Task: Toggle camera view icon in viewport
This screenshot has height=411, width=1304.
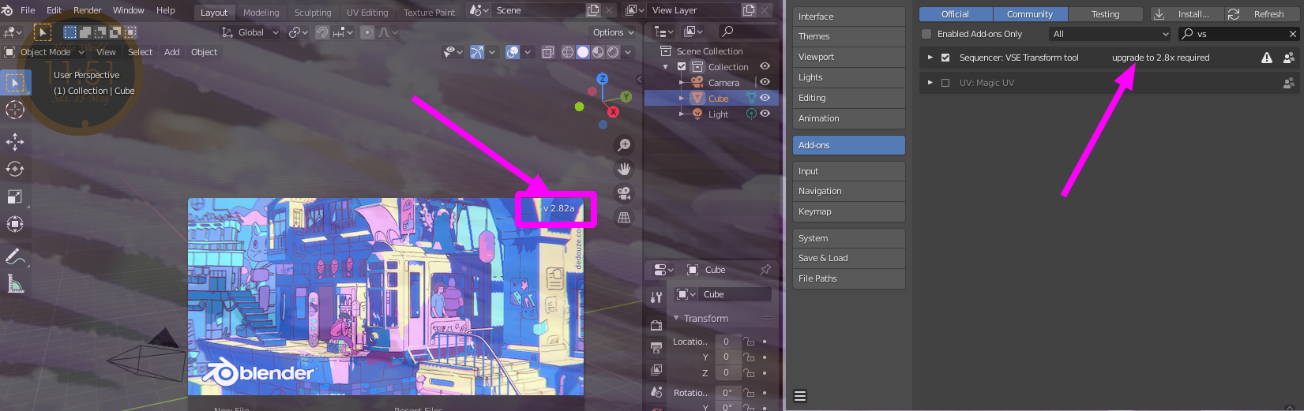Action: 624,193
